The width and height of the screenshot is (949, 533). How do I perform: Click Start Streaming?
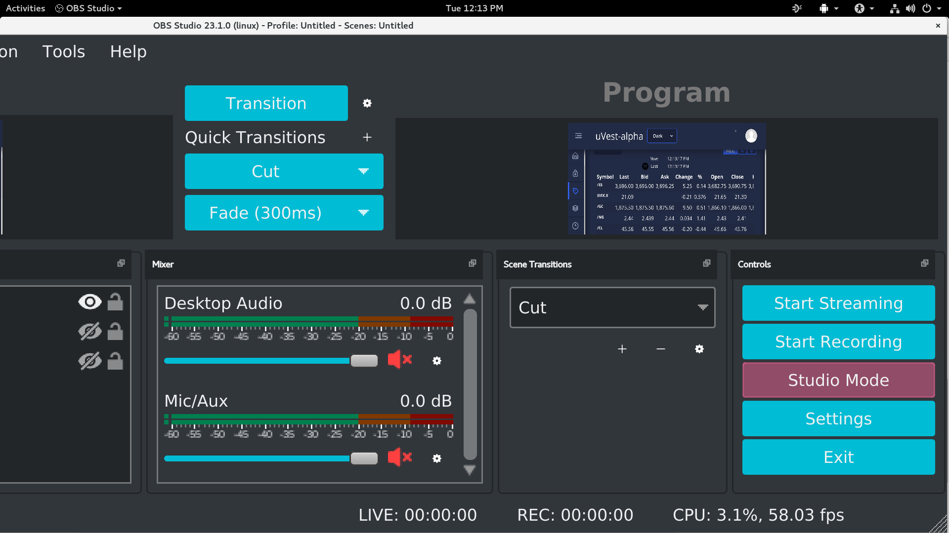(838, 303)
